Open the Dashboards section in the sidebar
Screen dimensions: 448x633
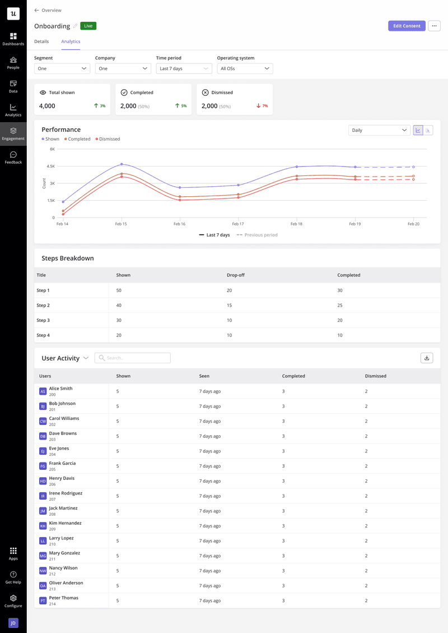click(13, 39)
